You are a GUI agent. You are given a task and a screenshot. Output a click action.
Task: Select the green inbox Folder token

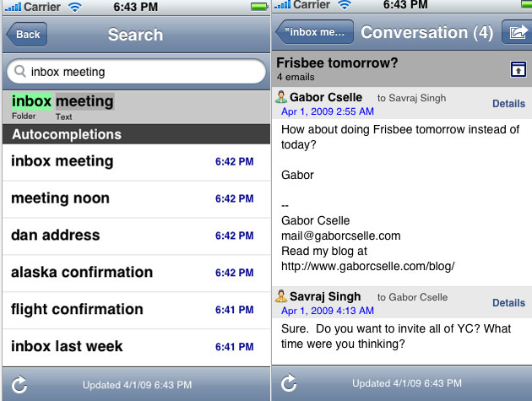click(x=31, y=101)
